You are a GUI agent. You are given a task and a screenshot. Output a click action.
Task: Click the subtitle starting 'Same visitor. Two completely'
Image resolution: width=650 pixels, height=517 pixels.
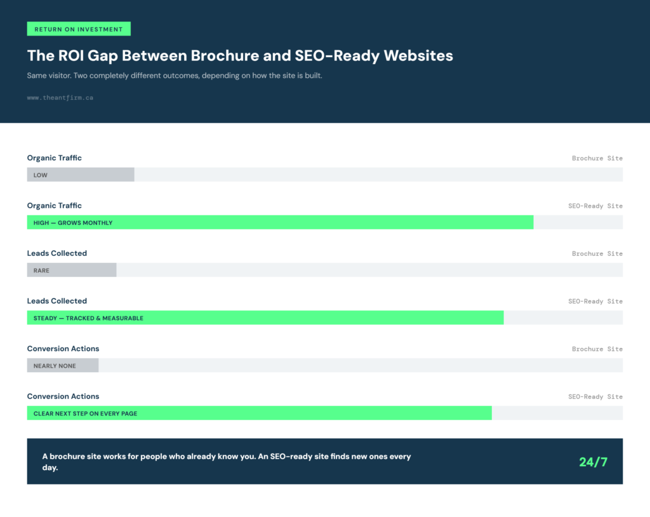[175, 76]
